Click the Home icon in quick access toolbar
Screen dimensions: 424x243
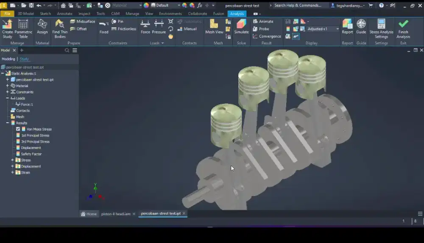pos(63,6)
